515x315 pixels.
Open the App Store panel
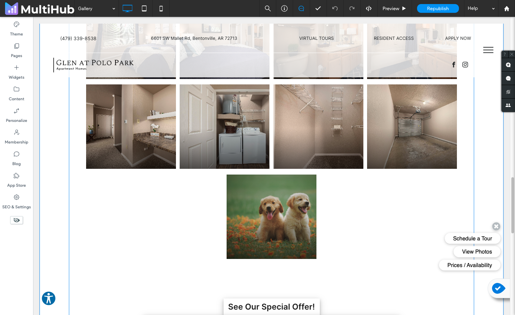click(17, 180)
